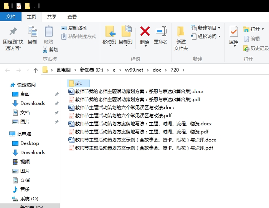269x208 pixels.
Task: Click the Copy icon in ribbon
Action: [32, 31]
